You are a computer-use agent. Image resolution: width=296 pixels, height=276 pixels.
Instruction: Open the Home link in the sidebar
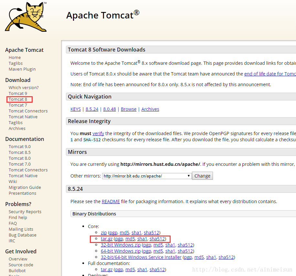click(x=15, y=57)
